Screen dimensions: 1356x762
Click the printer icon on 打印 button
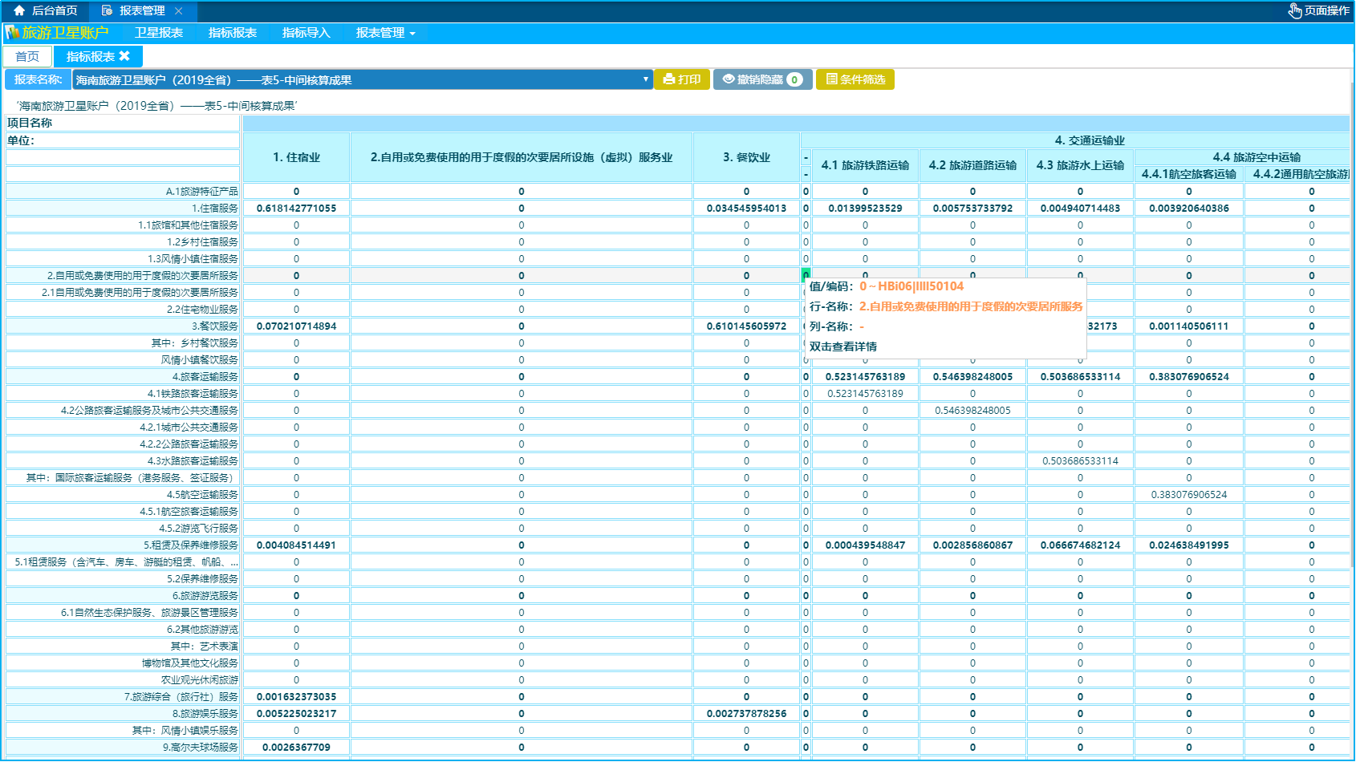(668, 79)
